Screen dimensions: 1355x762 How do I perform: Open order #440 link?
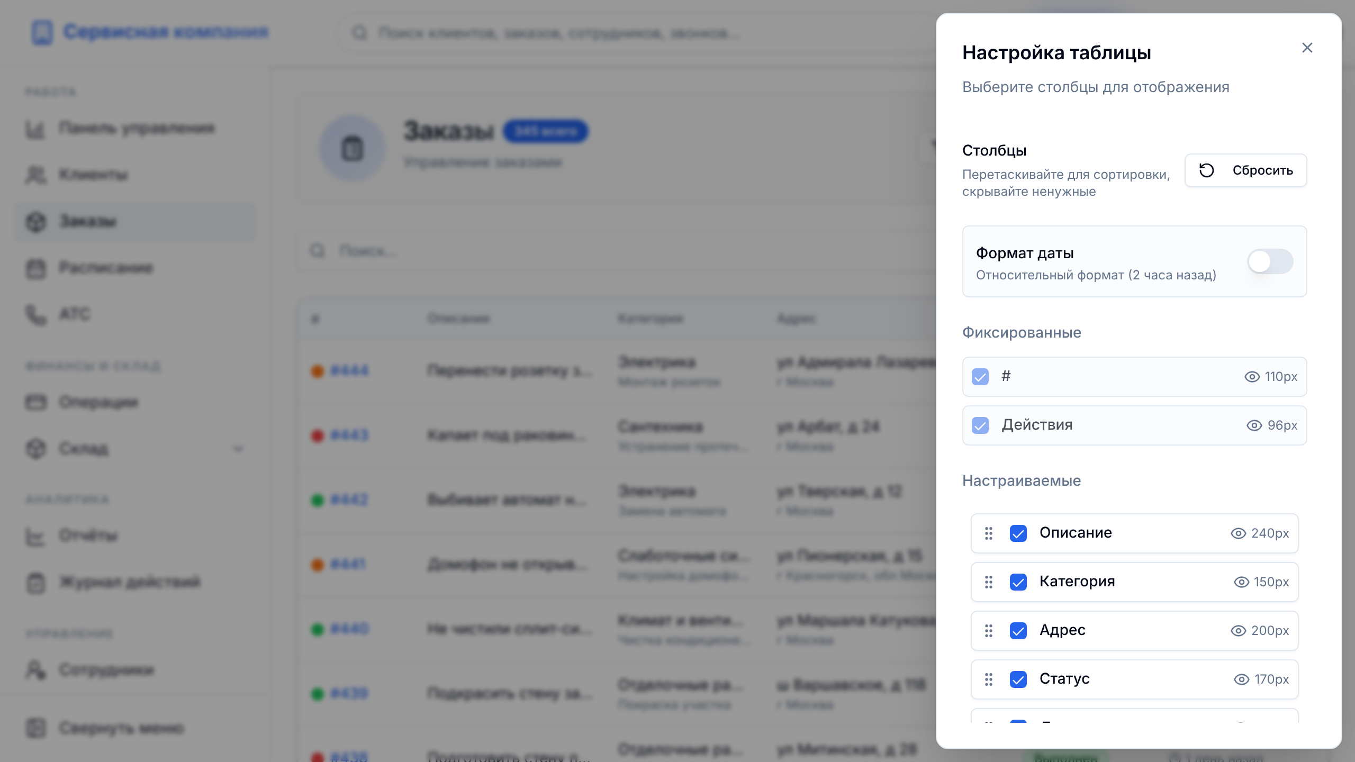click(349, 629)
